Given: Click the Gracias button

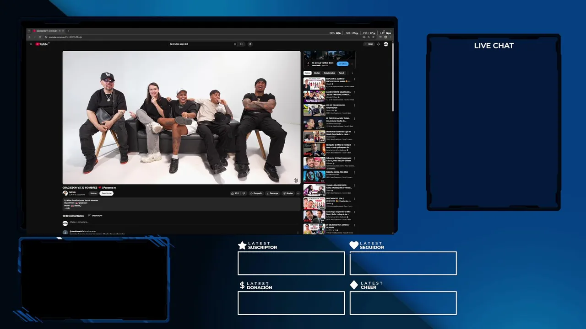Looking at the screenshot, I should click(x=288, y=193).
